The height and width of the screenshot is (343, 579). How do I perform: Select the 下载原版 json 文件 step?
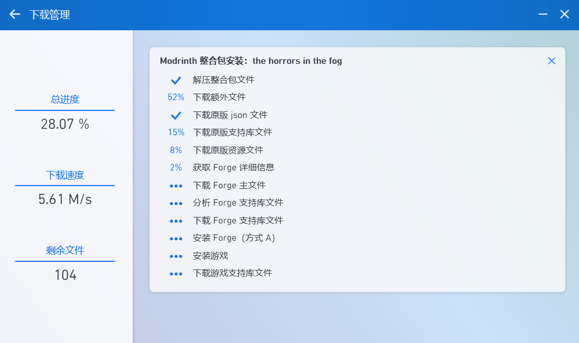[230, 115]
